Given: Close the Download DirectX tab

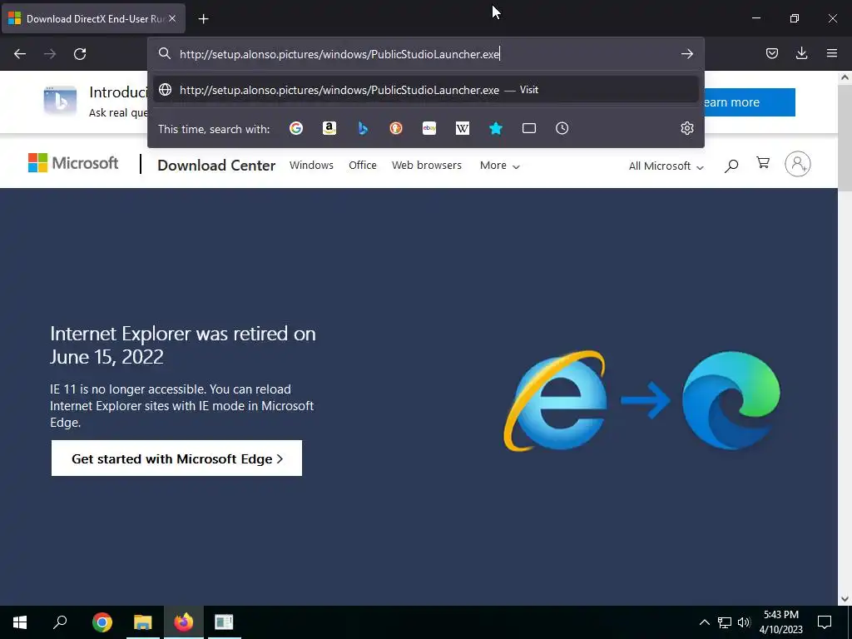Looking at the screenshot, I should point(172,18).
